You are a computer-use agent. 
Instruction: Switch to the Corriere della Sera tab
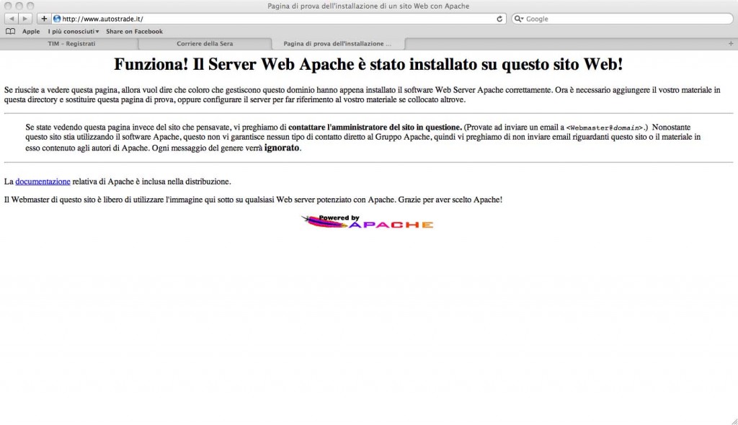pyautogui.click(x=205, y=43)
